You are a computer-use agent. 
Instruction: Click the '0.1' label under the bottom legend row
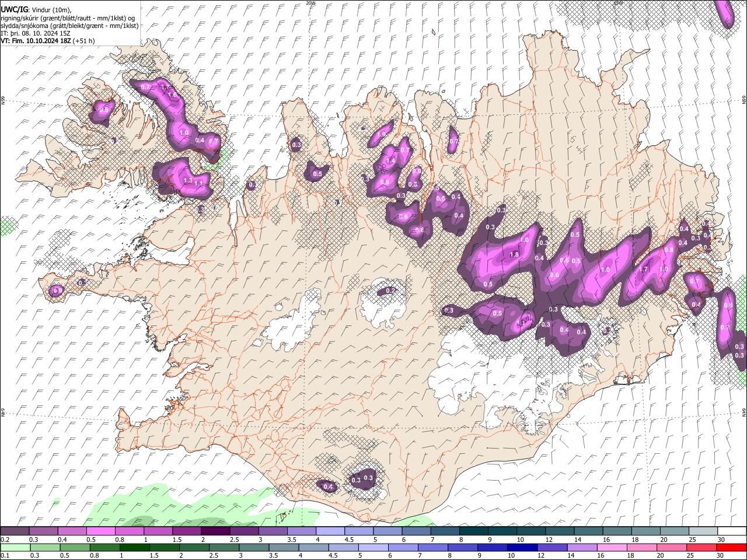pyautogui.click(x=5, y=555)
